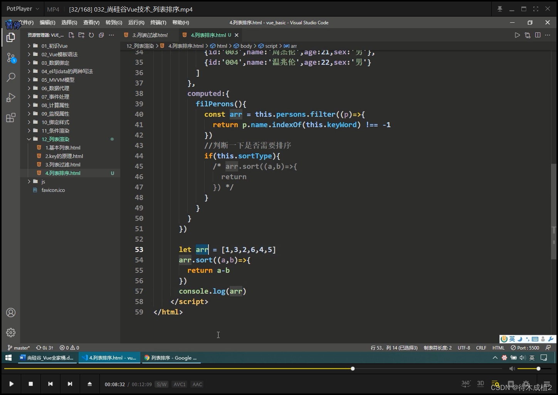Open the Explorer view in the activity bar
This screenshot has width=558, height=395.
(11, 37)
